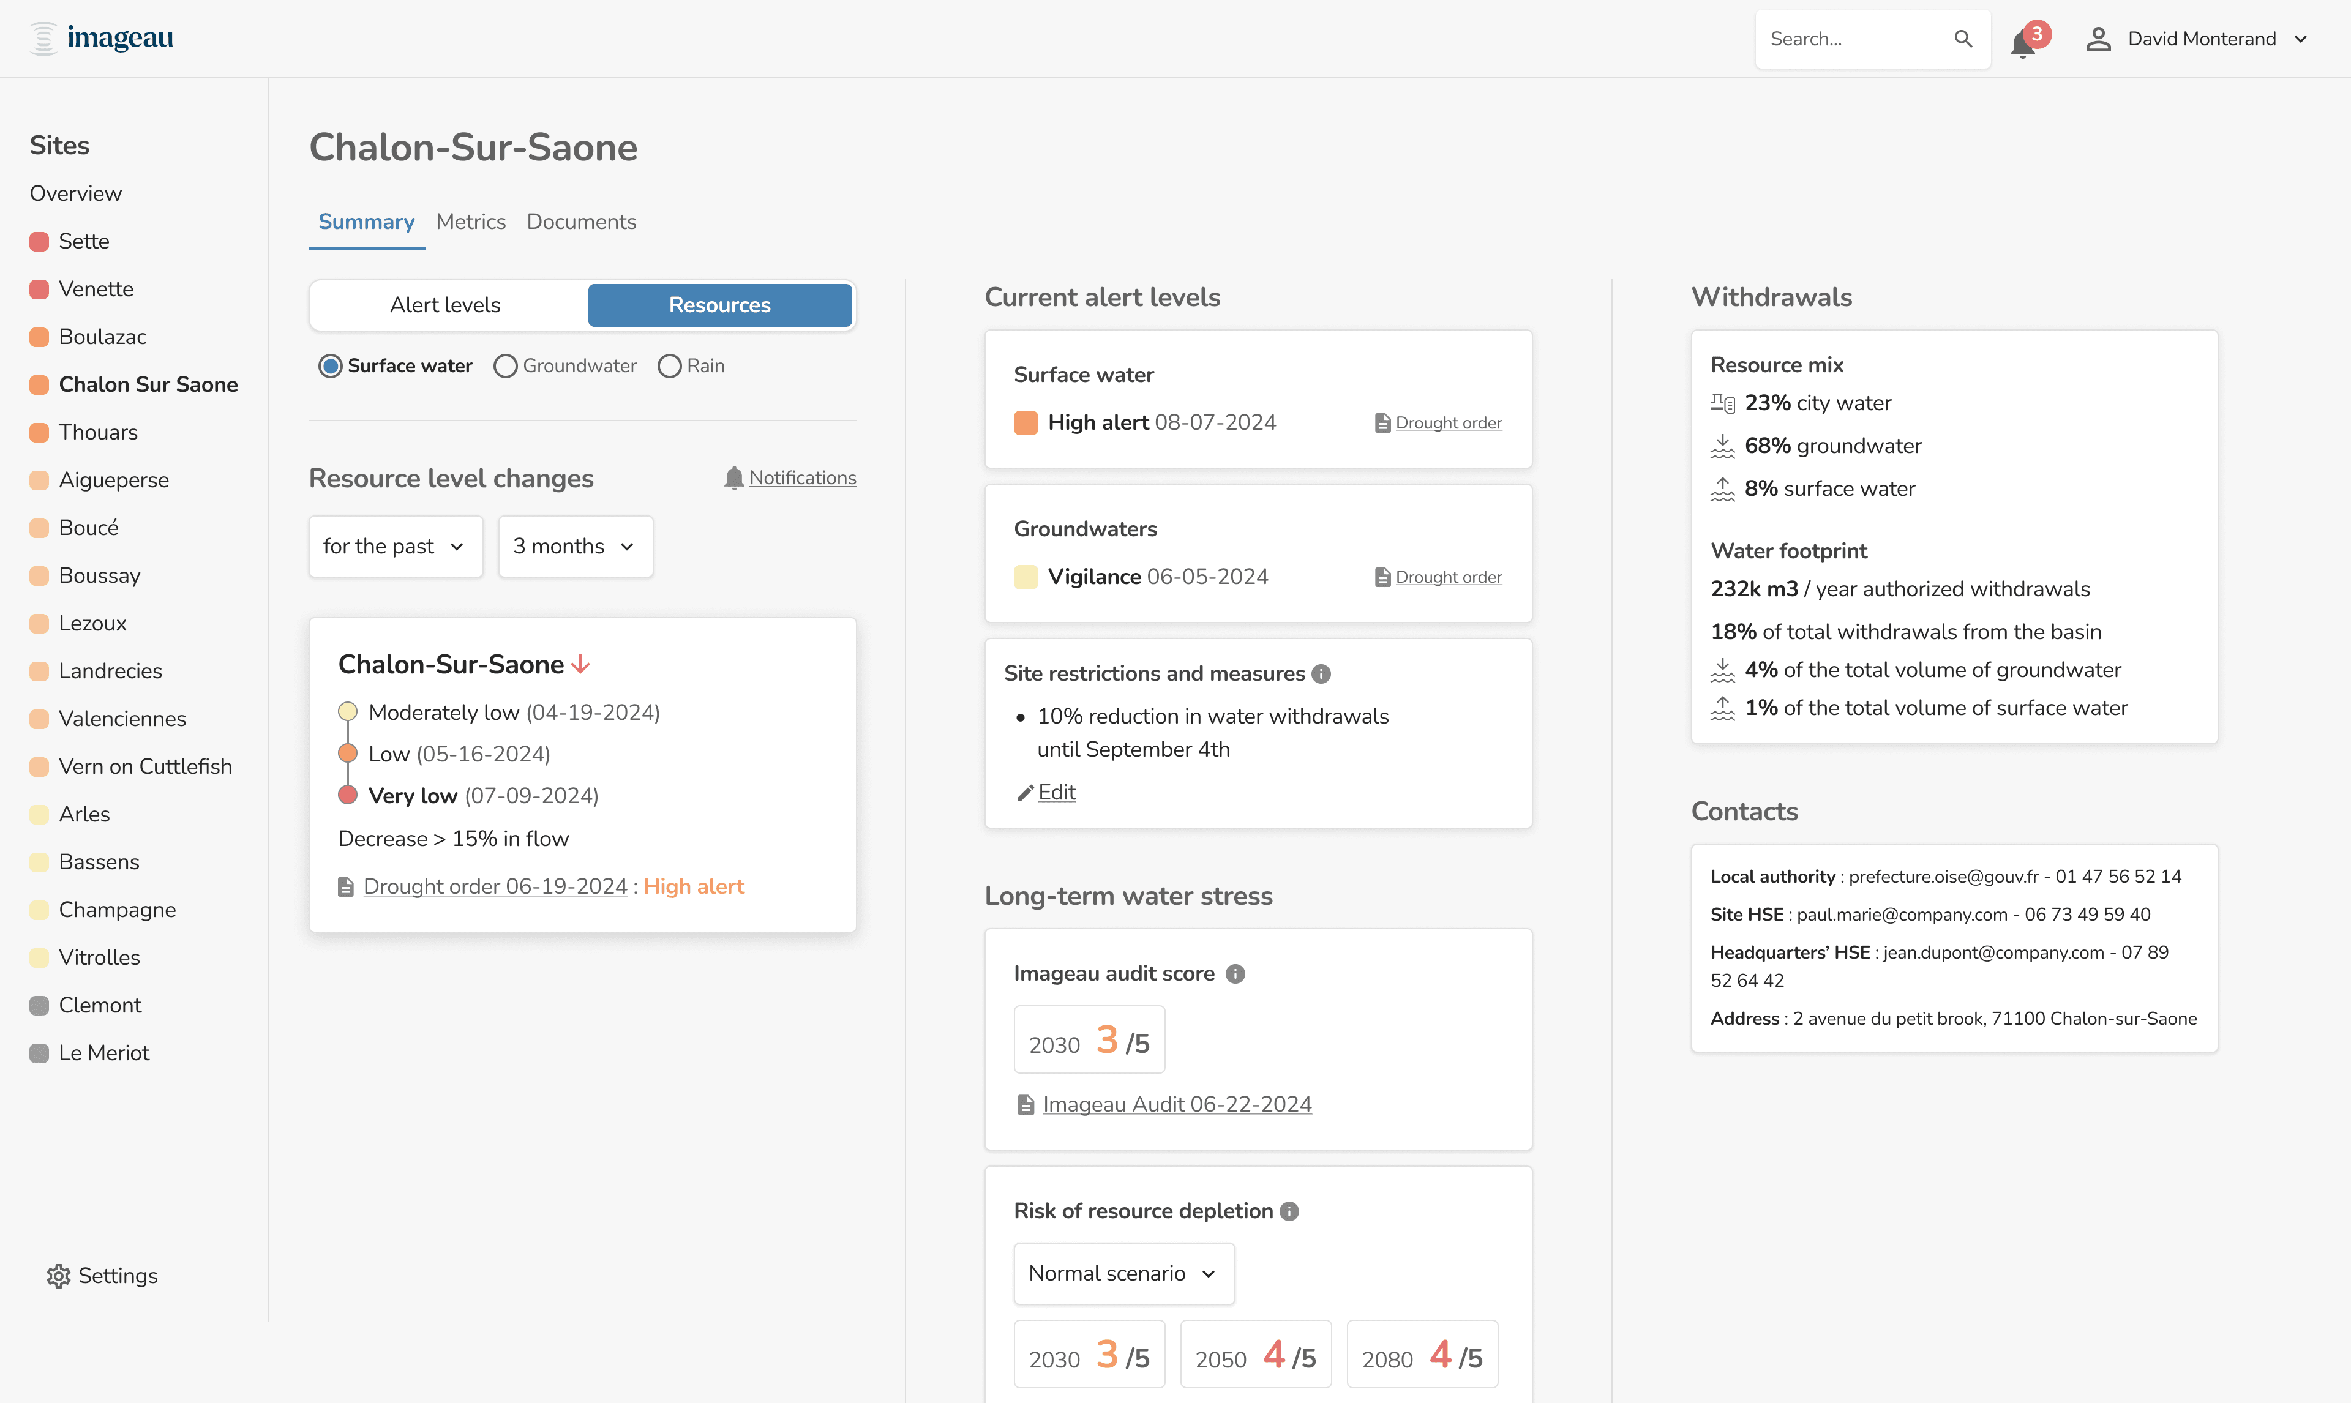Click the pencil Edit icon under restrictions
Image resolution: width=2351 pixels, height=1403 pixels.
(1025, 793)
